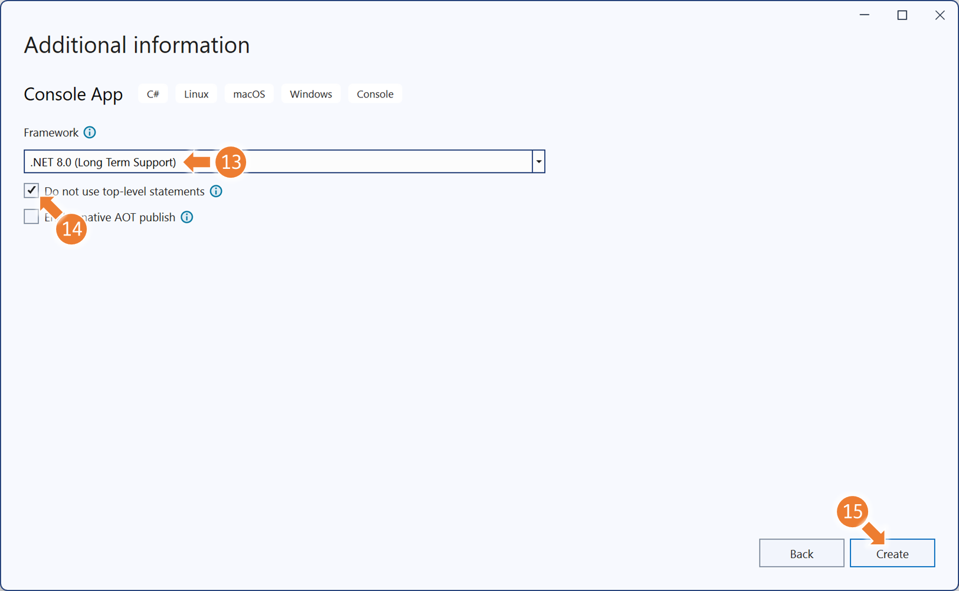Click the Additional information heading

point(137,45)
